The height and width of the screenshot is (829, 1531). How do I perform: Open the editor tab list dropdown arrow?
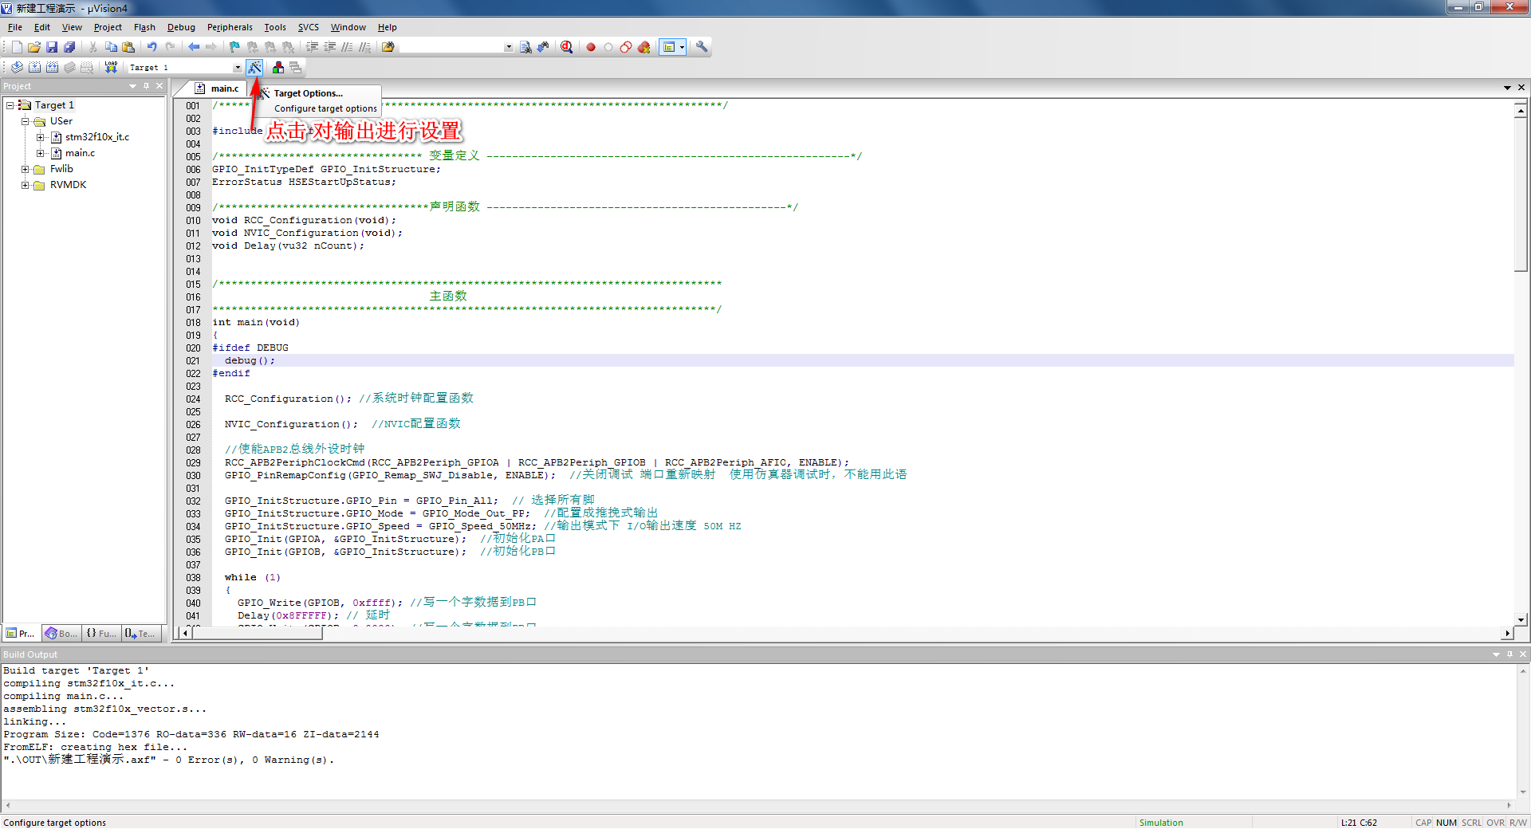[x=1507, y=88]
